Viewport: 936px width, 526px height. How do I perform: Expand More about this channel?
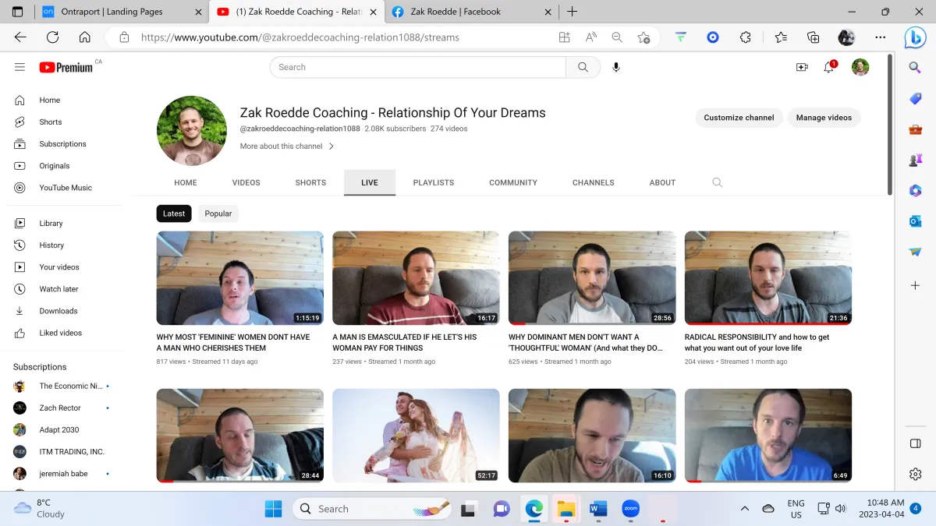tap(287, 147)
